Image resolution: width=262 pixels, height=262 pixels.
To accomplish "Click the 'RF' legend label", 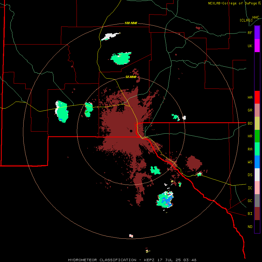I will click(x=250, y=33).
